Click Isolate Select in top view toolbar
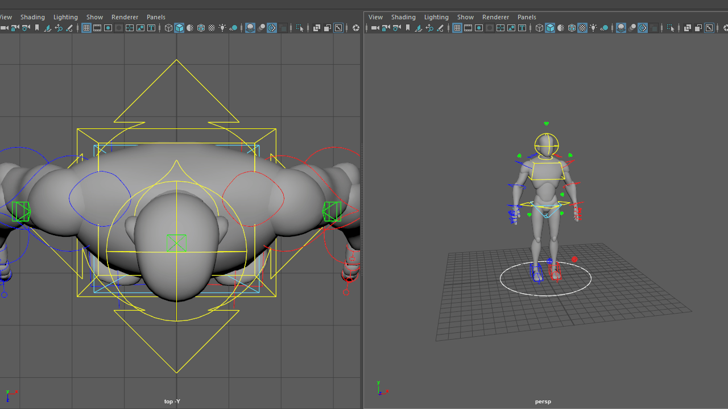The height and width of the screenshot is (409, 728). 300,28
